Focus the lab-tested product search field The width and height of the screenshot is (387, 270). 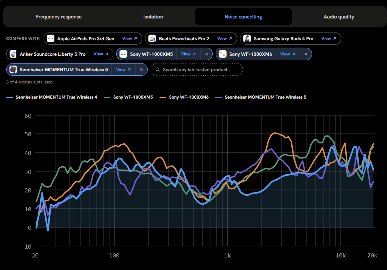coord(197,69)
